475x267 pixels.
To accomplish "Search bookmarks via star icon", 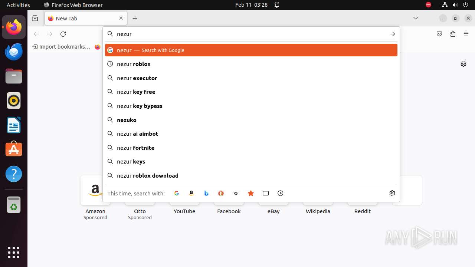I will click(251, 193).
